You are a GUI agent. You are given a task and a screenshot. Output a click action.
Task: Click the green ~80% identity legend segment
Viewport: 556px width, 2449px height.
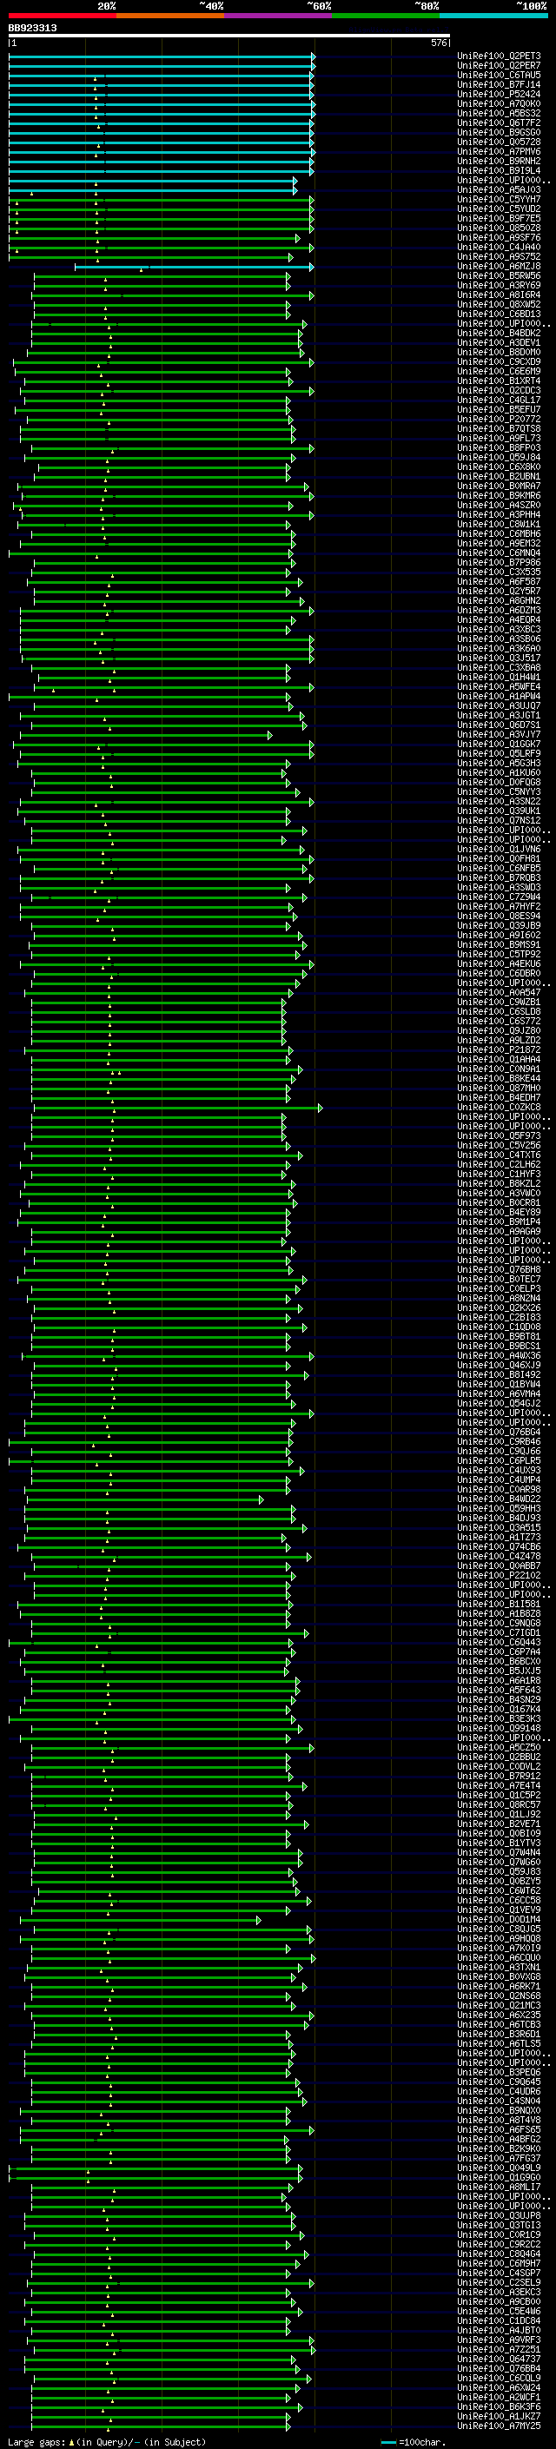pos(386,17)
